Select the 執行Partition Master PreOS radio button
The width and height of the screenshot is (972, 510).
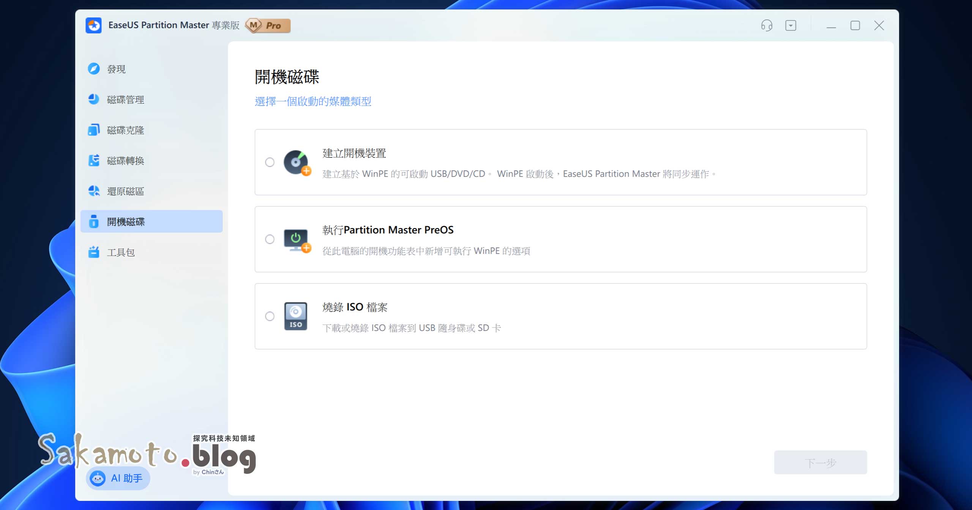pyautogui.click(x=270, y=239)
